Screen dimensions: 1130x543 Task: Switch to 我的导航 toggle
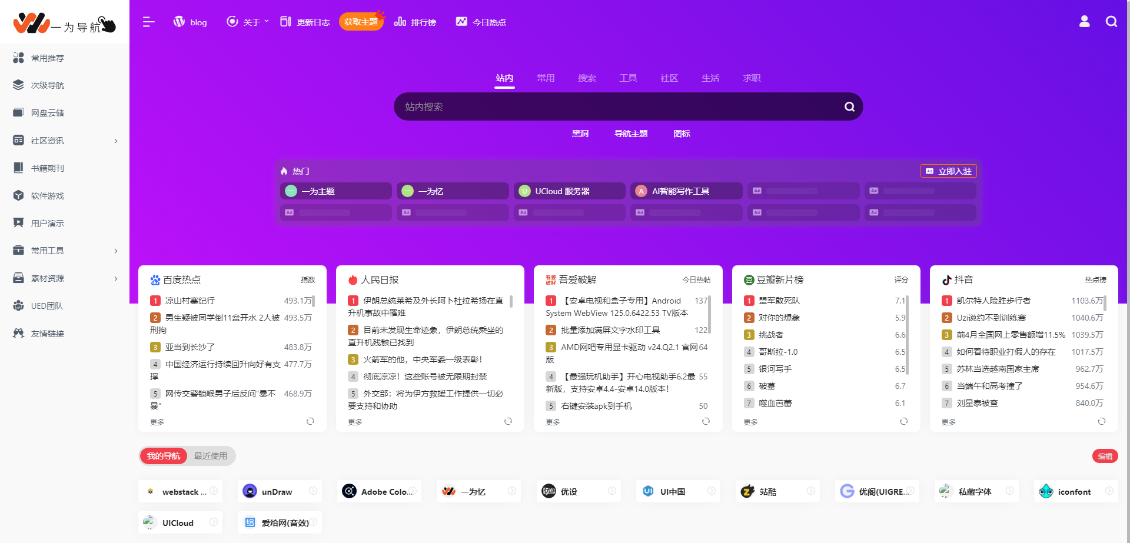[163, 456]
